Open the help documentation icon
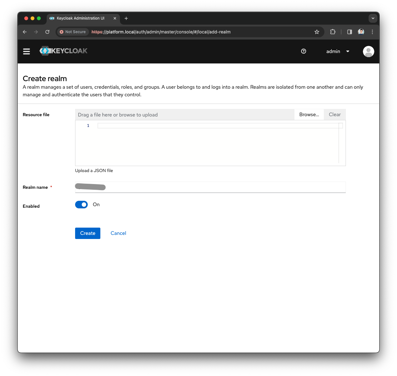 (303, 51)
